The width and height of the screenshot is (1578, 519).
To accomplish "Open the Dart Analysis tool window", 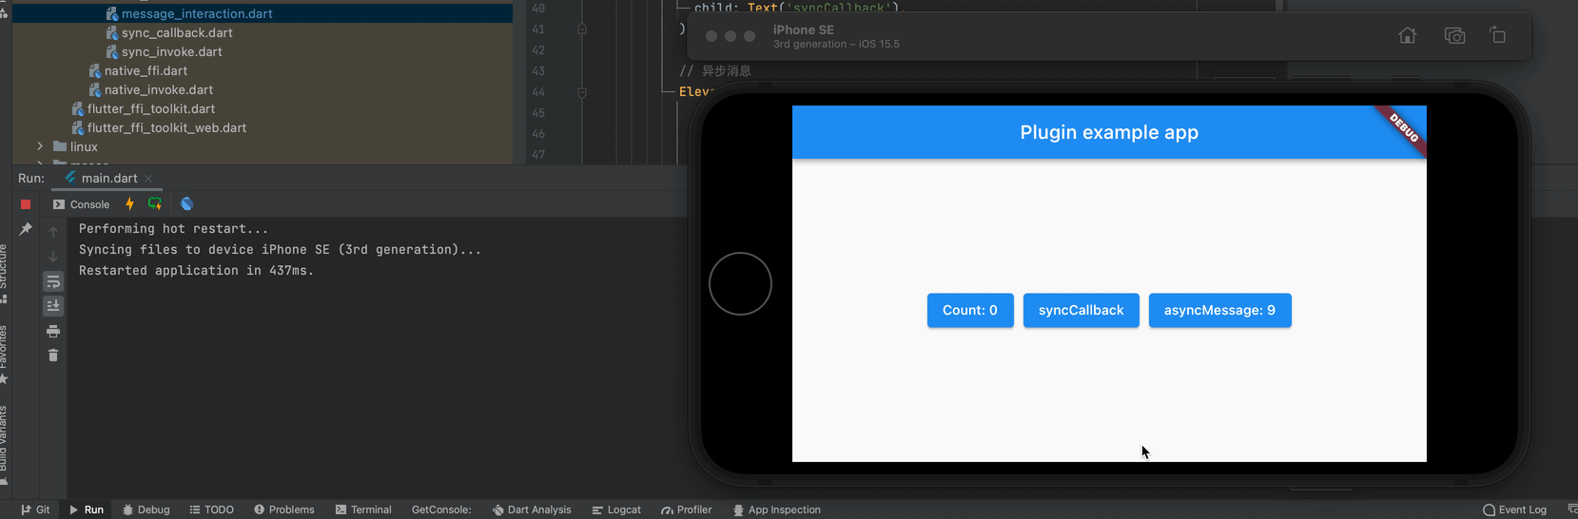I will click(532, 509).
